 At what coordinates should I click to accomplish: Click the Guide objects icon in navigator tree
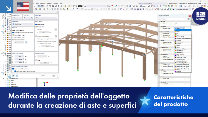click(5, 26)
